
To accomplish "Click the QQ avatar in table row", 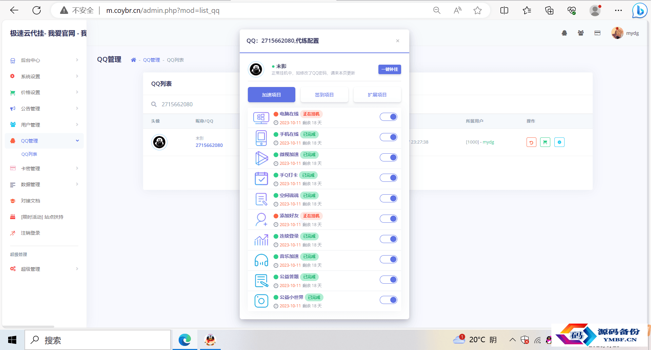I will click(x=159, y=142).
